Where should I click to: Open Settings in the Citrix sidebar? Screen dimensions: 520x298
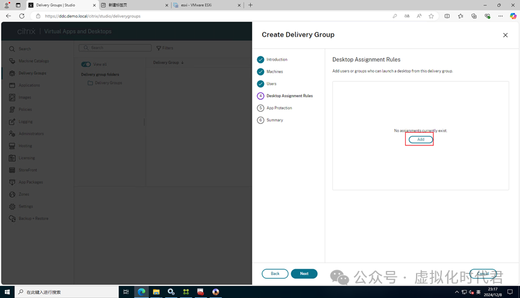pos(20,207)
